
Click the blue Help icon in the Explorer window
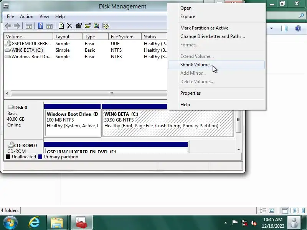pos(298,28)
